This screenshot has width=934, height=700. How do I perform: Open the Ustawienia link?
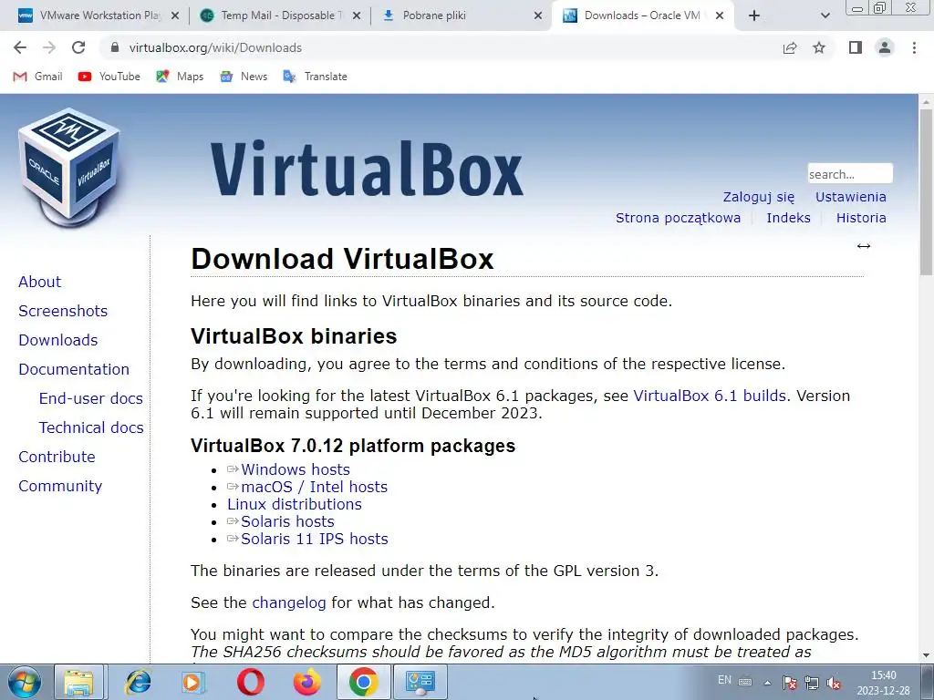pyautogui.click(x=851, y=197)
